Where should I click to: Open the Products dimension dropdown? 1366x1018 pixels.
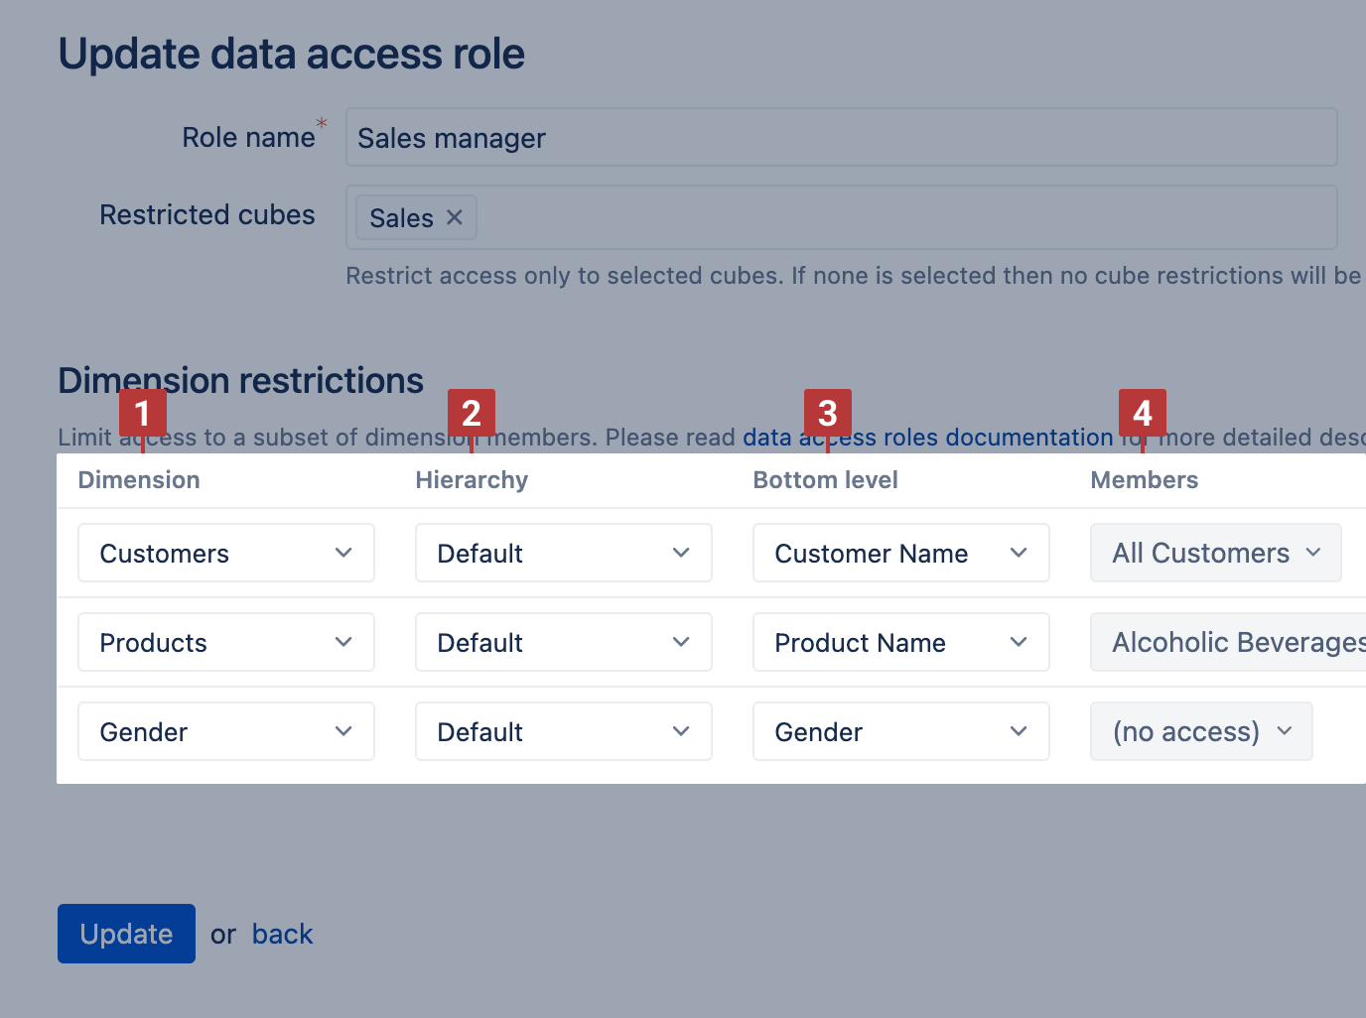225,642
